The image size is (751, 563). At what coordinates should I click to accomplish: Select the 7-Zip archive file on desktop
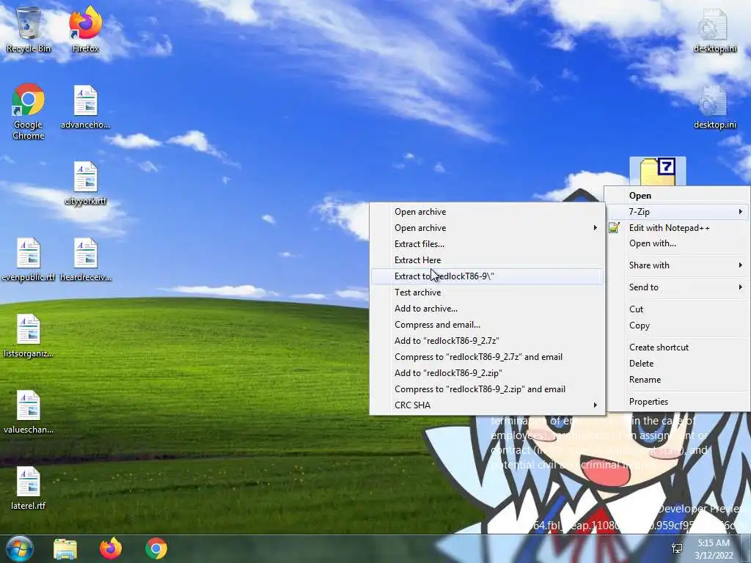pyautogui.click(x=658, y=172)
